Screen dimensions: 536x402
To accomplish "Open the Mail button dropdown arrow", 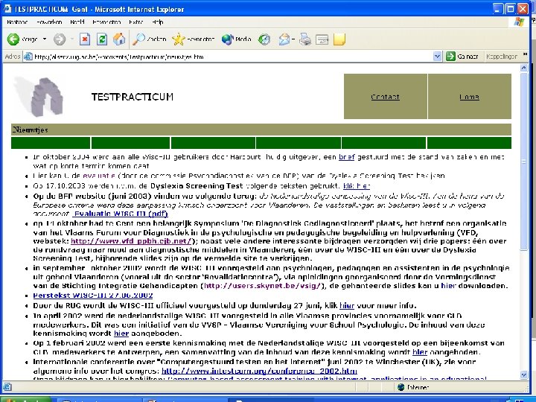I will coord(293,39).
